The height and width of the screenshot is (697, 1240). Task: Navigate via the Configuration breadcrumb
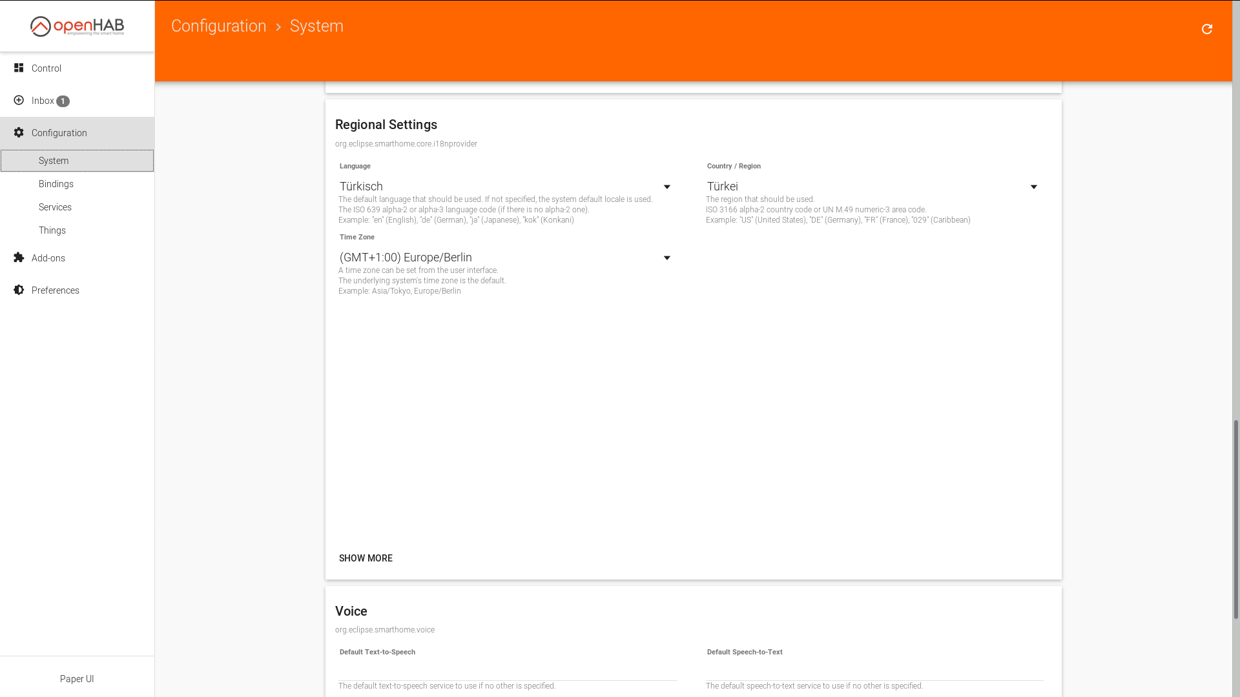[218, 26]
